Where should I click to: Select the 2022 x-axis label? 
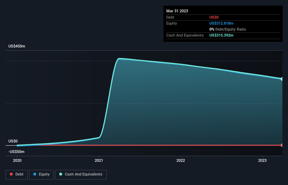click(181, 160)
